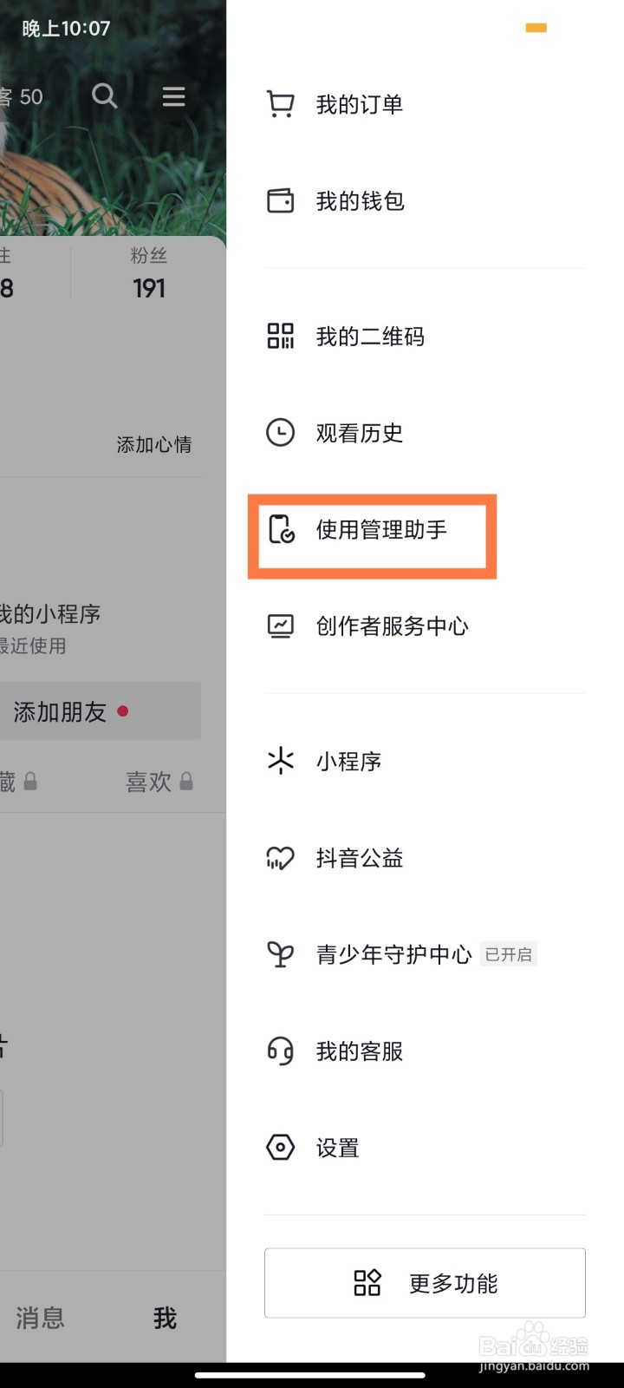Open 我的订单 menu entry
The image size is (624, 1388).
coord(360,105)
